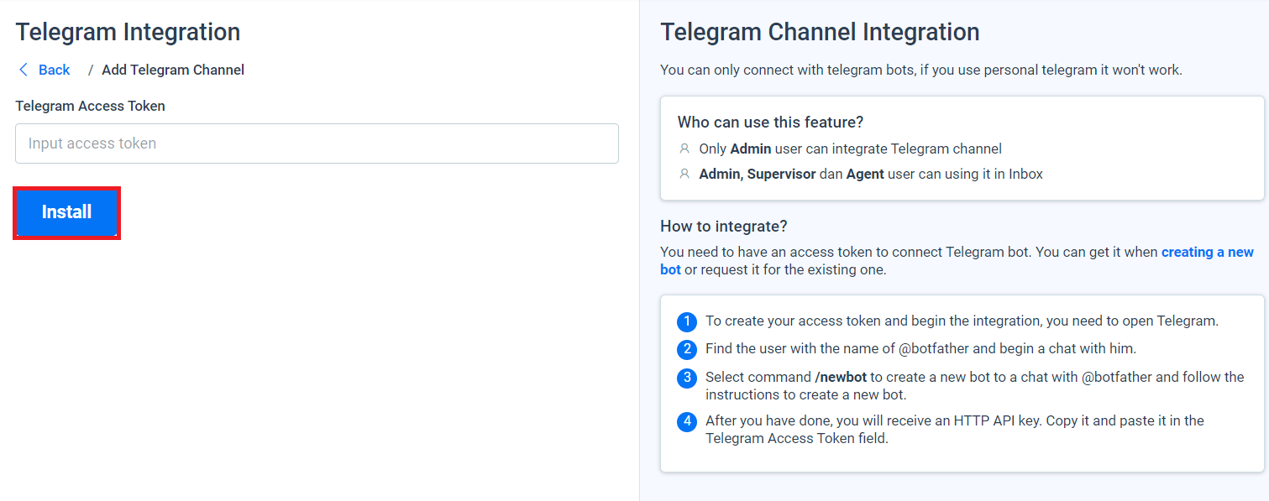Select the Back navigation link

click(53, 70)
